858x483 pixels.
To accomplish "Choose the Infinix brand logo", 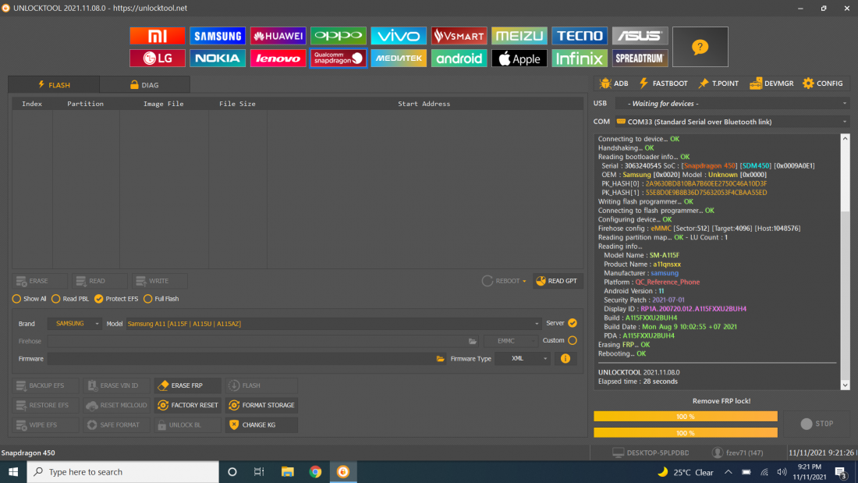I will (580, 58).
